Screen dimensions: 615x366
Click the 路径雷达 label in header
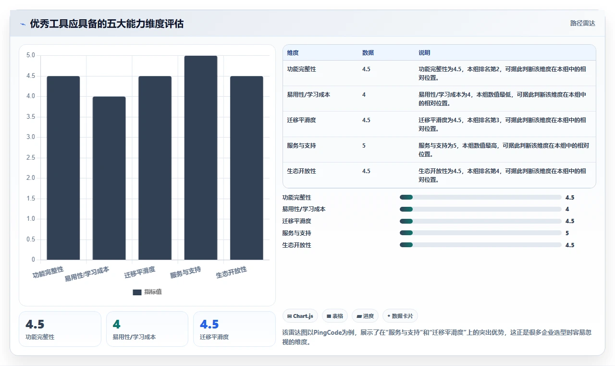[582, 23]
